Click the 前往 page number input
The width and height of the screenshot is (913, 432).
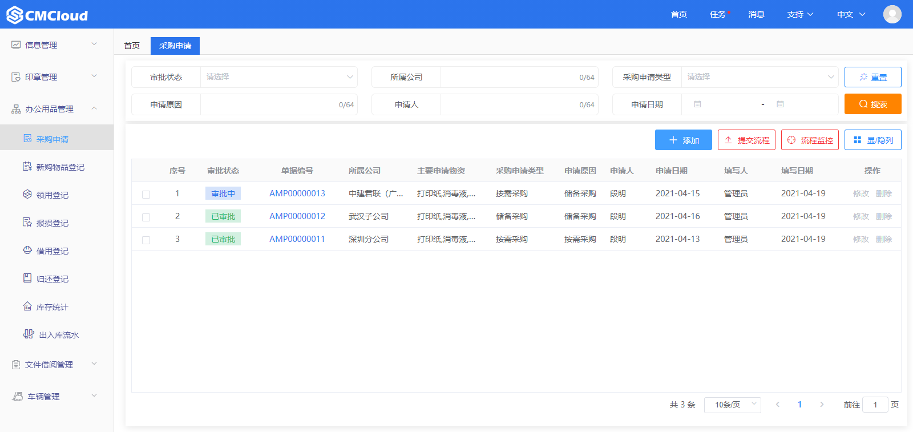tap(875, 405)
